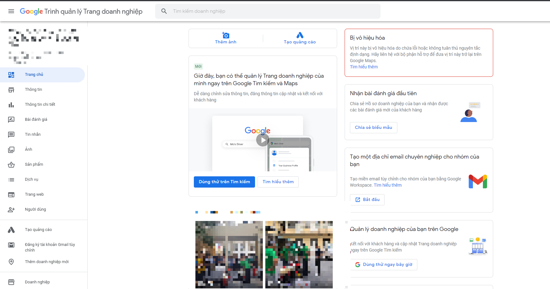Click the Thông tin storefront icon
The height and width of the screenshot is (289, 550).
click(x=11, y=90)
